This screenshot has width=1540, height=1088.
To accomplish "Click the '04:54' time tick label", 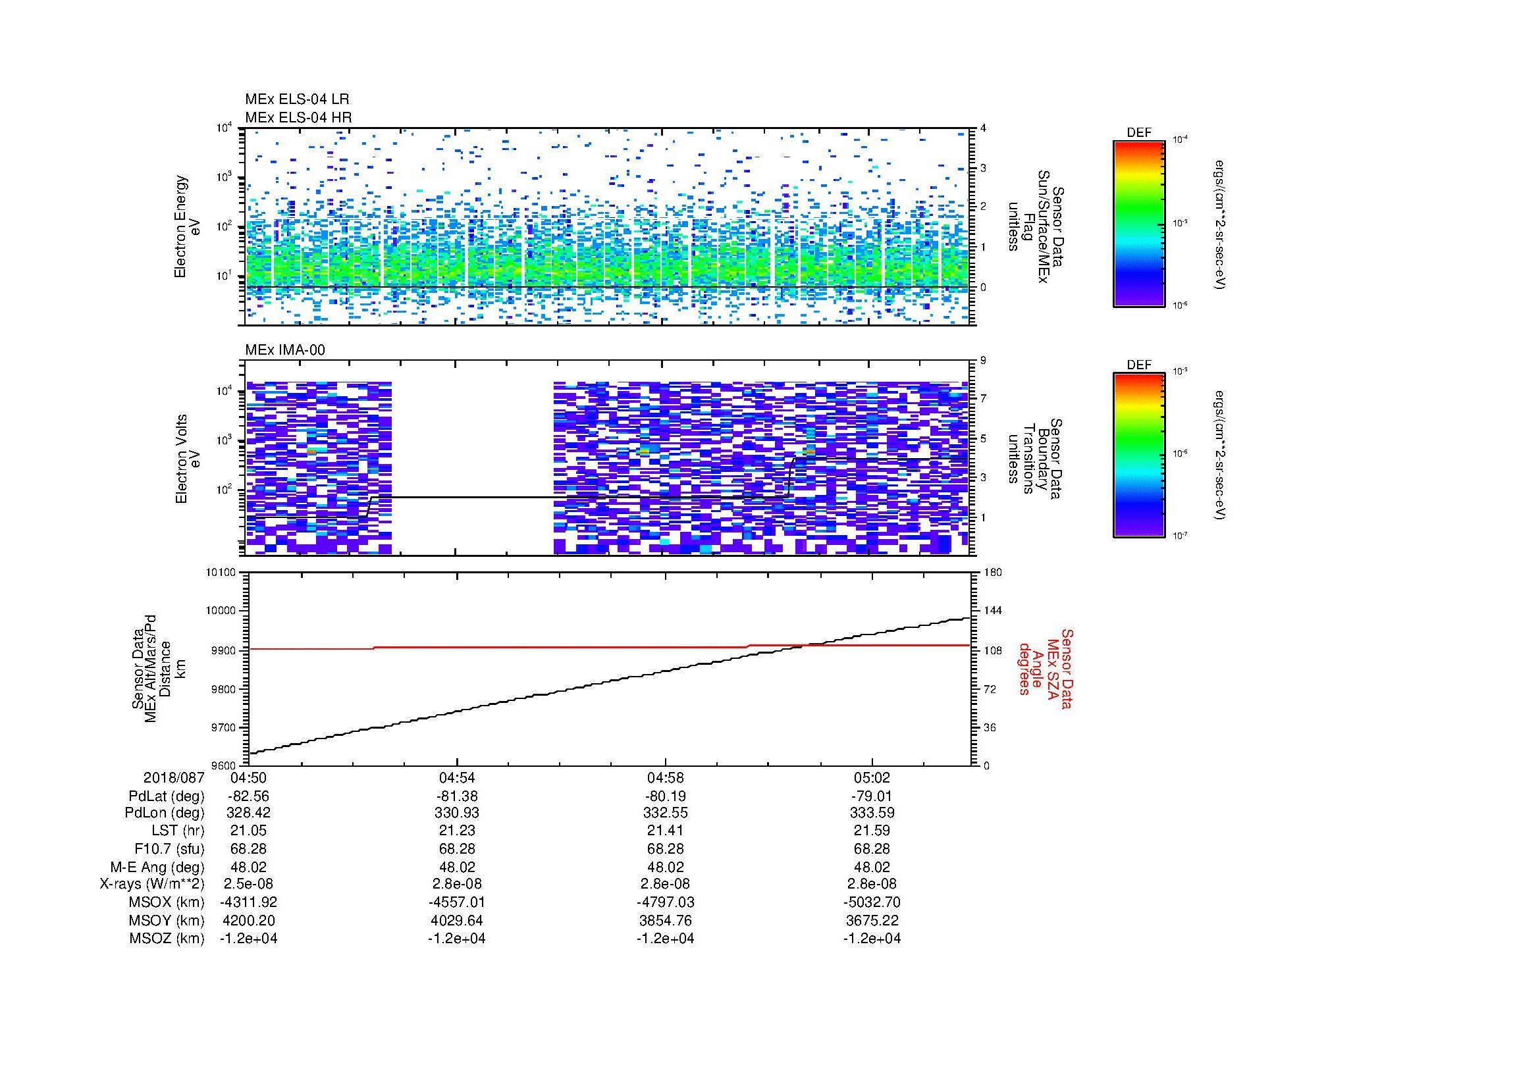I will pyautogui.click(x=457, y=777).
